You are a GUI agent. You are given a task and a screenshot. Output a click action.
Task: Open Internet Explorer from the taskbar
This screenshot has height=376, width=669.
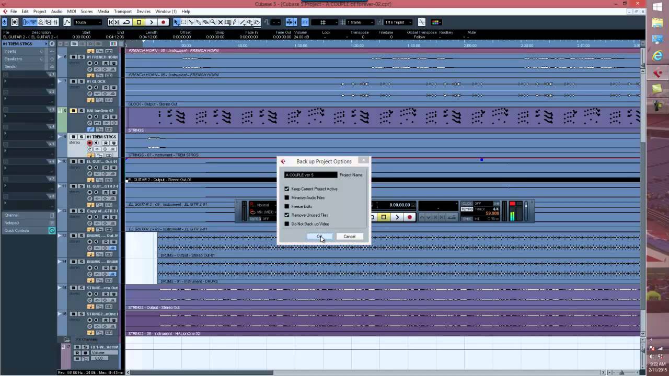click(658, 56)
